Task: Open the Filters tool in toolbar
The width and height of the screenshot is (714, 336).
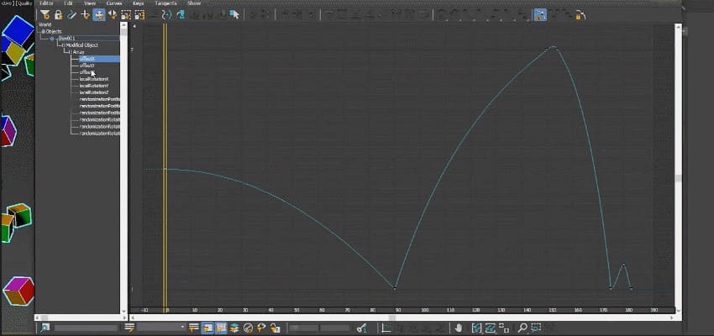Action: click(x=45, y=14)
